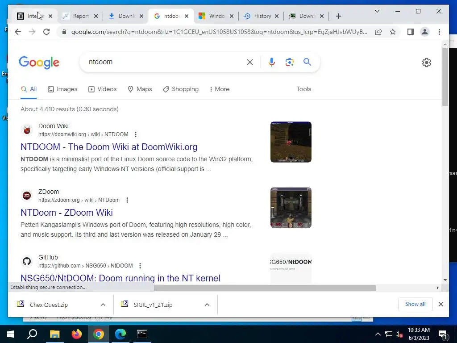This screenshot has width=457, height=343.
Task: Open Command Prompt from taskbar
Action: (x=142, y=334)
